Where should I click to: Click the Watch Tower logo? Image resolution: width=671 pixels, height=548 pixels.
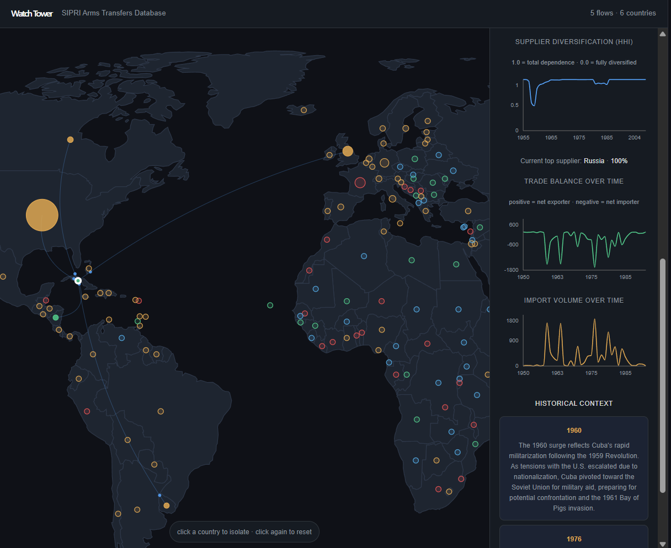click(31, 13)
